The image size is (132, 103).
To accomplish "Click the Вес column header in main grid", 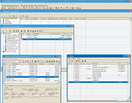I will (x=72, y=19).
